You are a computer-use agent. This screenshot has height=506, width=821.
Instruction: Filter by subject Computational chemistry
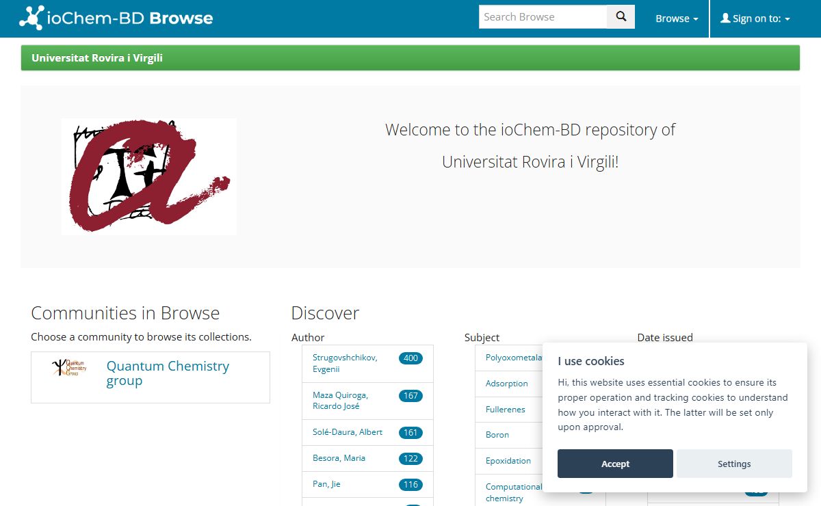[x=514, y=492]
